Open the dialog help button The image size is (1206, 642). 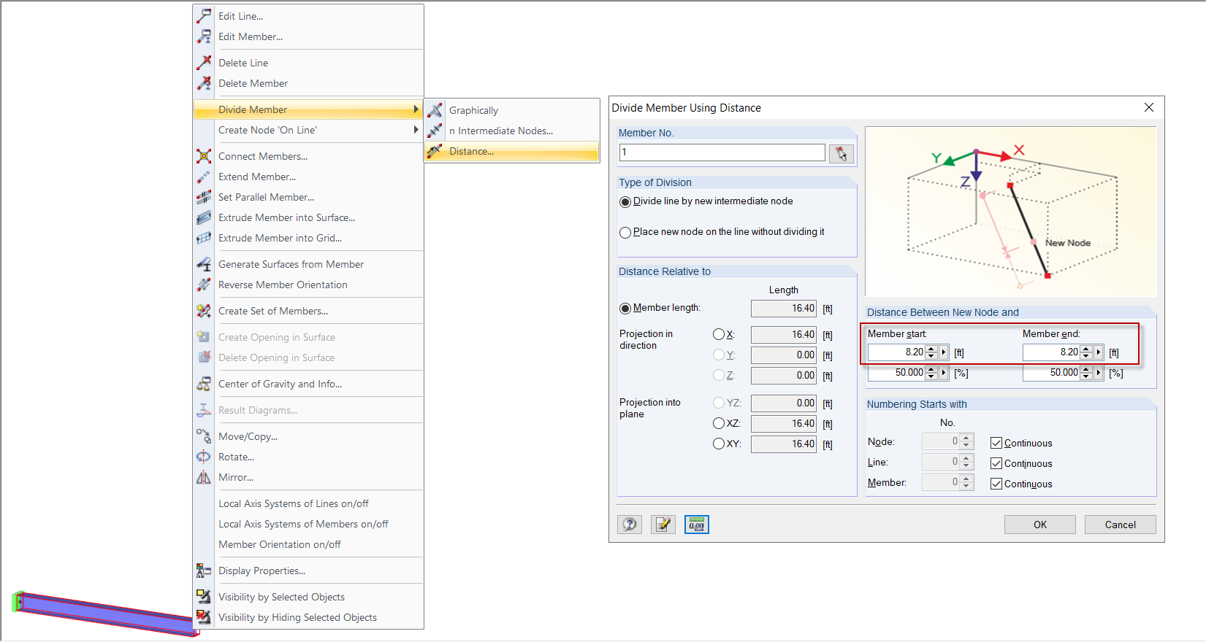point(630,525)
